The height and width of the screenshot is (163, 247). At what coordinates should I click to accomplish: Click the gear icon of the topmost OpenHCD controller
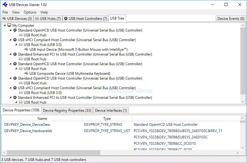click(x=15, y=30)
